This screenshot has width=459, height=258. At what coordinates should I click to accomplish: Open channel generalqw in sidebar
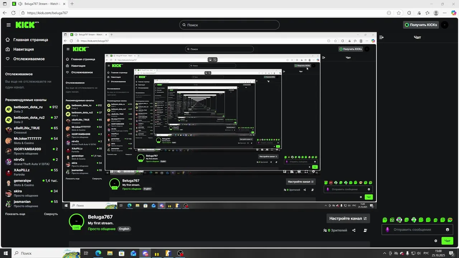coord(32,183)
